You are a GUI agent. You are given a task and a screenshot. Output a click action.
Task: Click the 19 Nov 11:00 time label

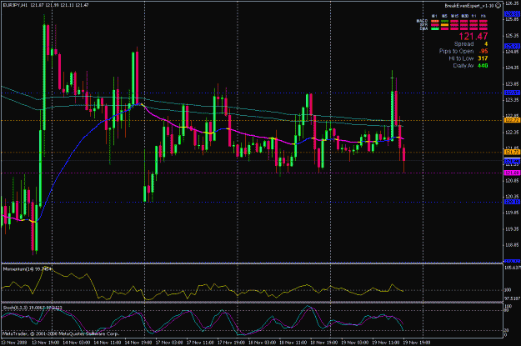click(x=386, y=343)
